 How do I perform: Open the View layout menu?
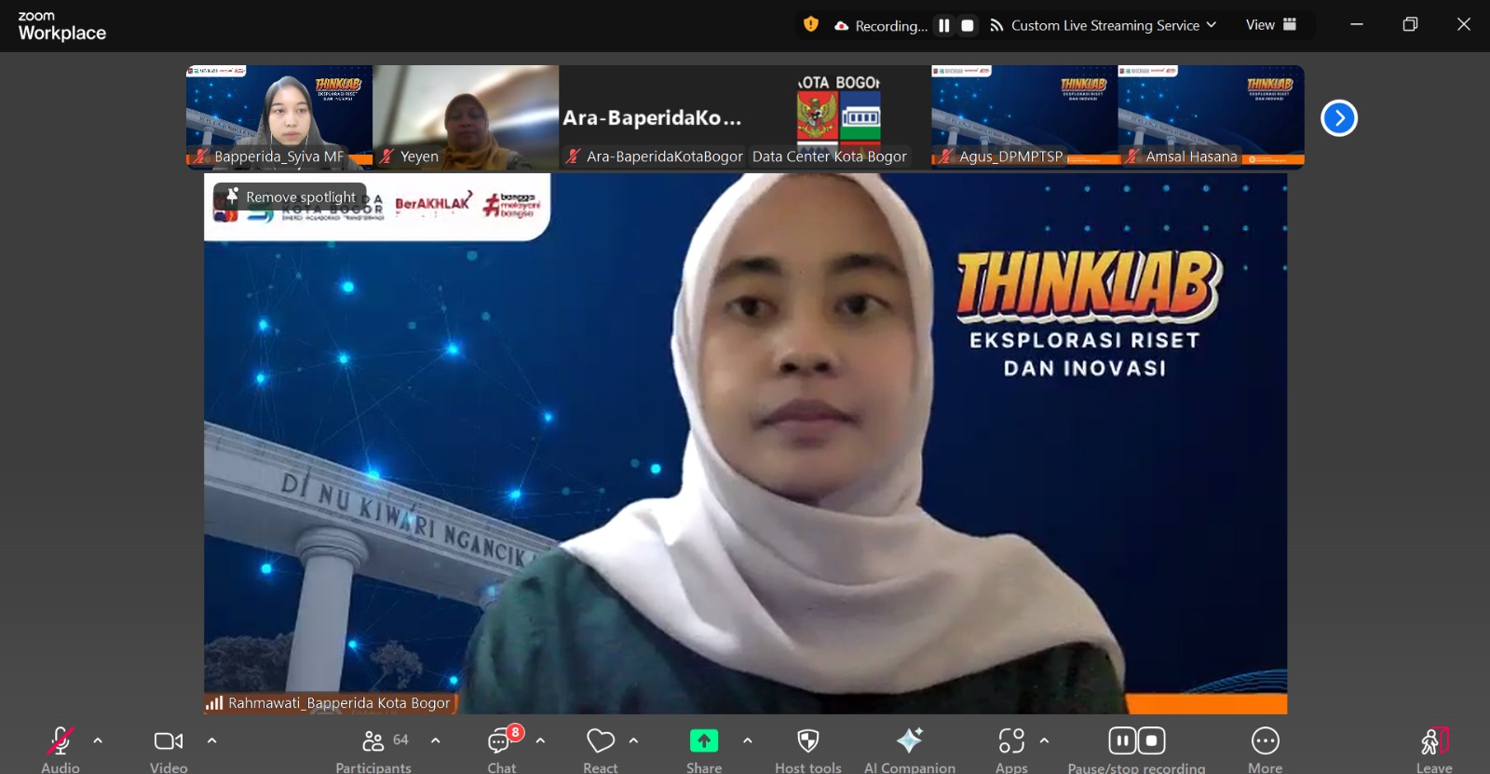pyautogui.click(x=1270, y=25)
